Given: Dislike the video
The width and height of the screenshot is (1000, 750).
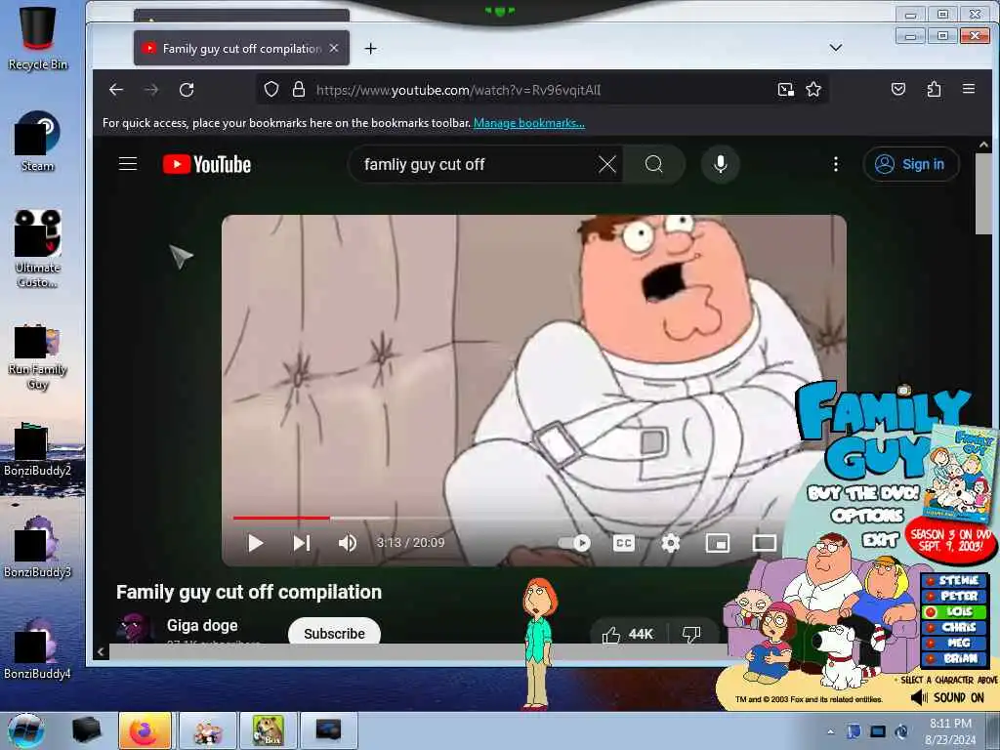Looking at the screenshot, I should (691, 633).
